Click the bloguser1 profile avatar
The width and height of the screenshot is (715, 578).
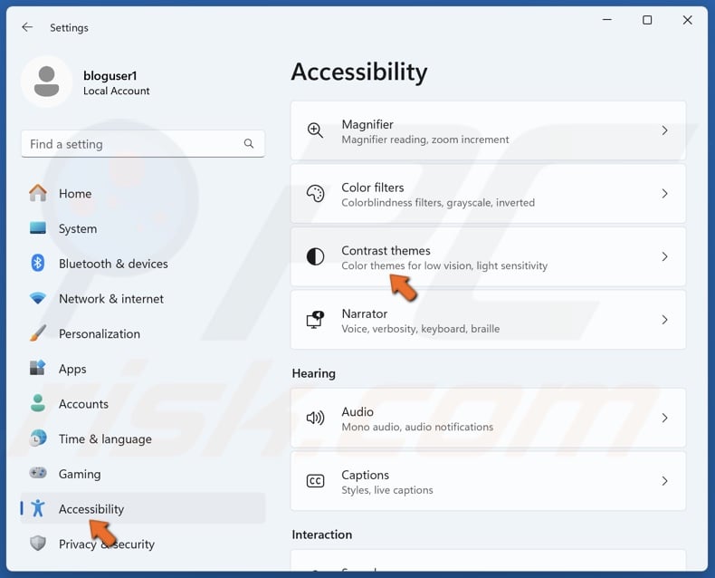(x=46, y=82)
